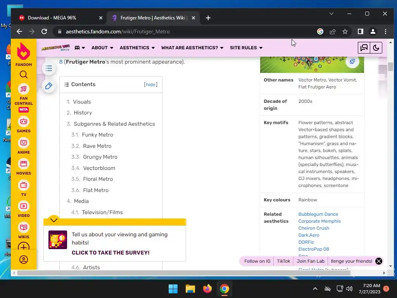Share this page via browser share icon

click(332, 31)
